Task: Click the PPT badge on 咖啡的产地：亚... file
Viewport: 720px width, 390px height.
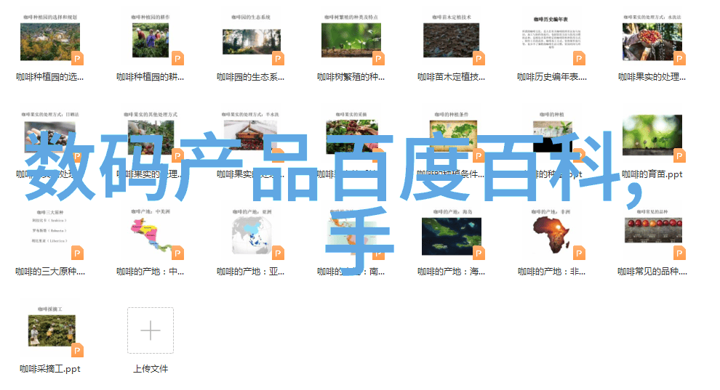Action: 278,253
